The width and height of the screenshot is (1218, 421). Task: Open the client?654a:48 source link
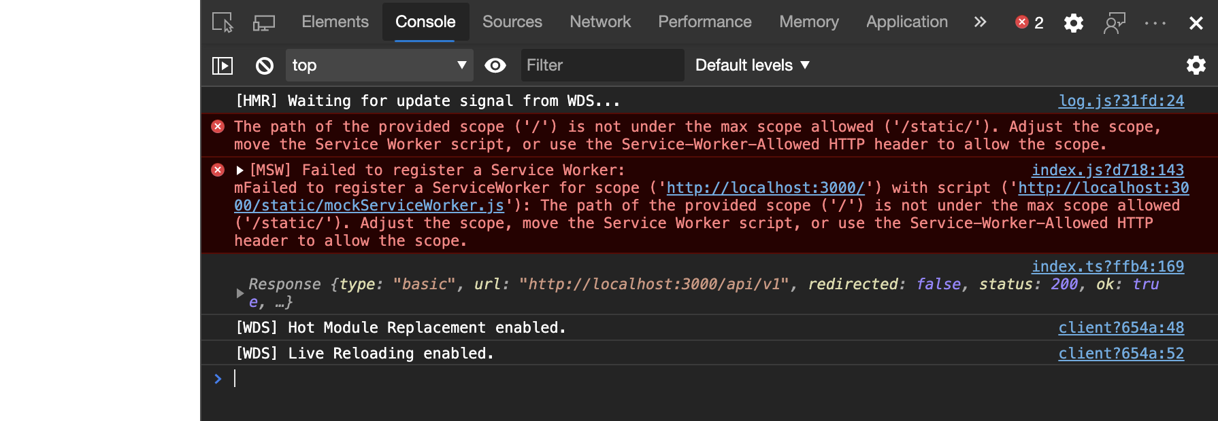click(x=1121, y=327)
